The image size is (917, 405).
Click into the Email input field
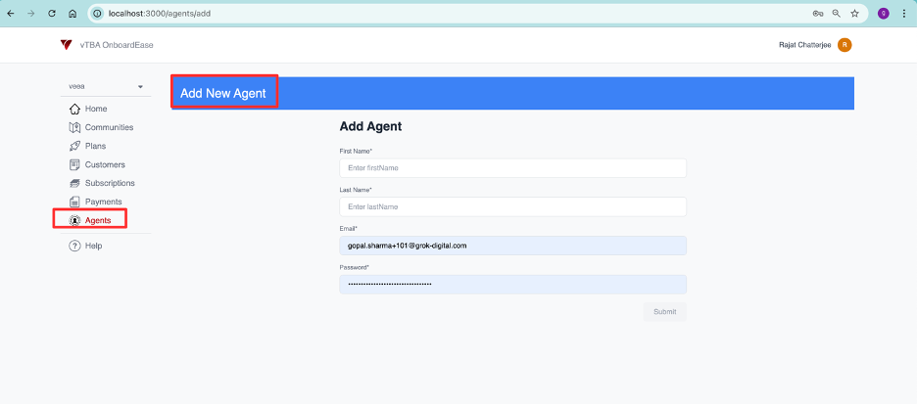513,246
